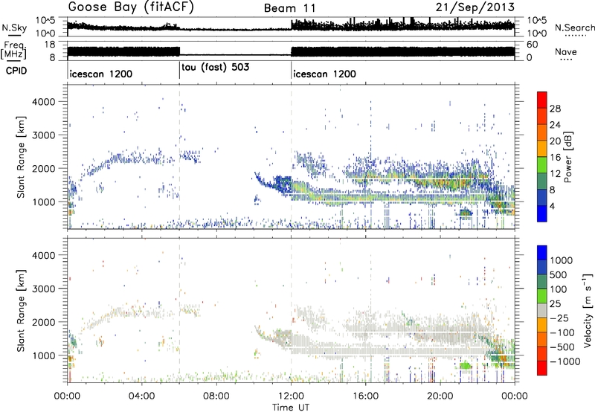This screenshot has width=595, height=412.
Task: Click the 'tau (fast) 503' CPID label
Action: 216,68
